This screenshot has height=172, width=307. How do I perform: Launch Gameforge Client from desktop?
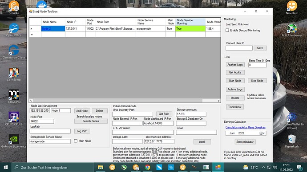[14, 52]
